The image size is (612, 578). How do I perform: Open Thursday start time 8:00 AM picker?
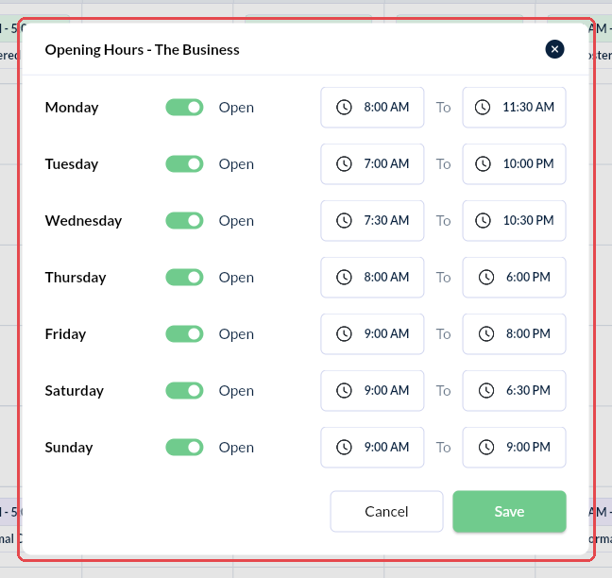[372, 277]
